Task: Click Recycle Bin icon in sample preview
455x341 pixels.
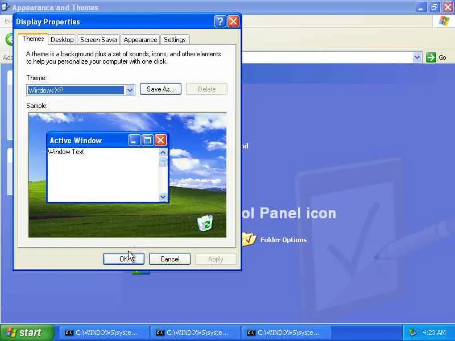Action: pos(205,223)
